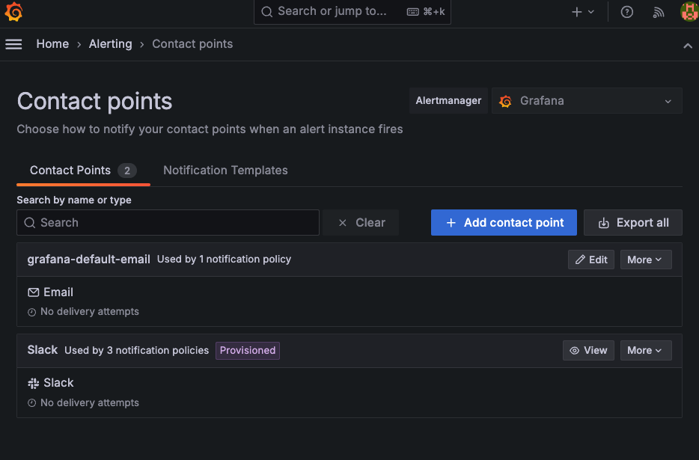Go to Home breadcrumb
Screen dimensions: 699x460
pyautogui.click(x=52, y=44)
